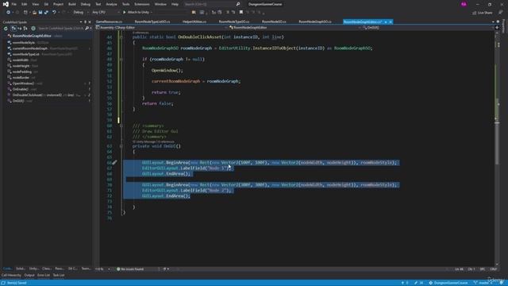Click the Save All toolbar icon
Viewport: 508px width, 286px height.
[x=46, y=13]
